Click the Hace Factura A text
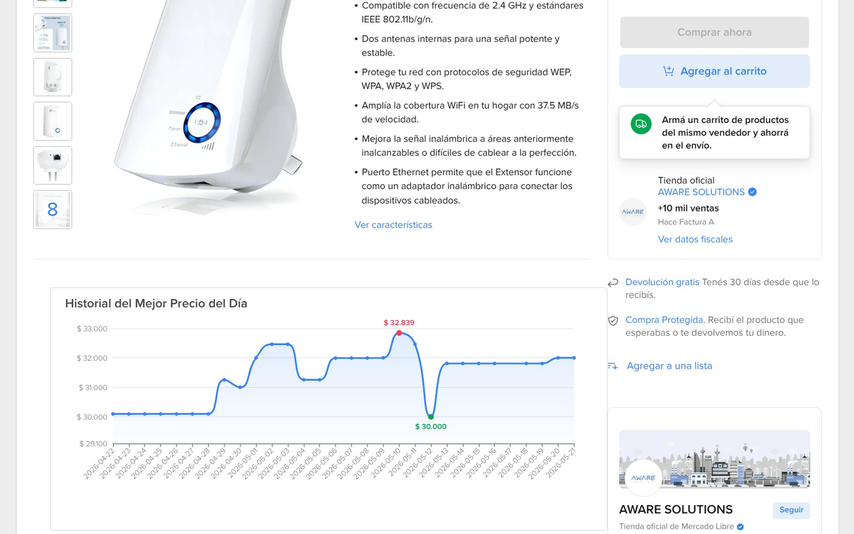The height and width of the screenshot is (534, 854). coord(686,222)
